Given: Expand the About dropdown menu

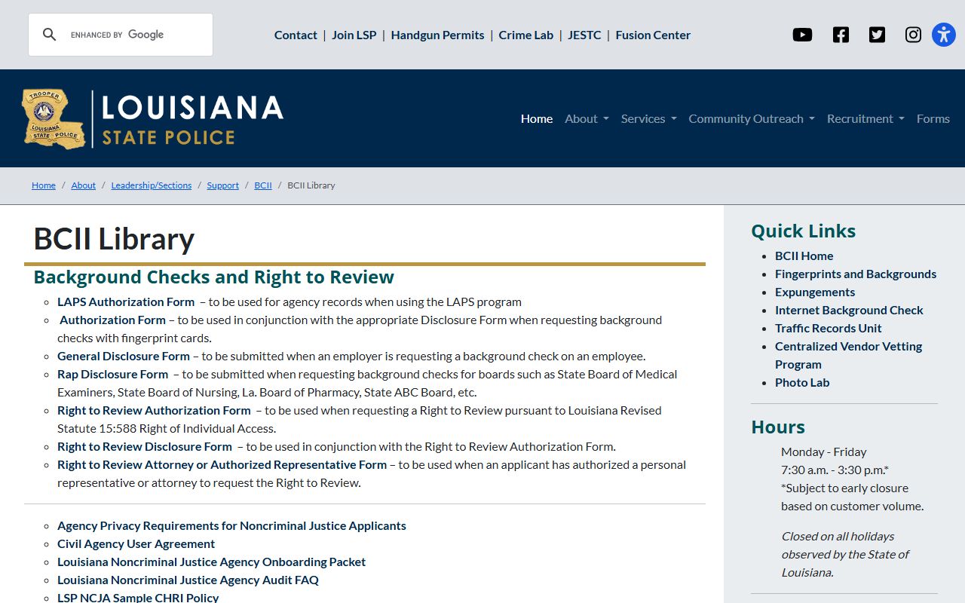Looking at the screenshot, I should [587, 118].
